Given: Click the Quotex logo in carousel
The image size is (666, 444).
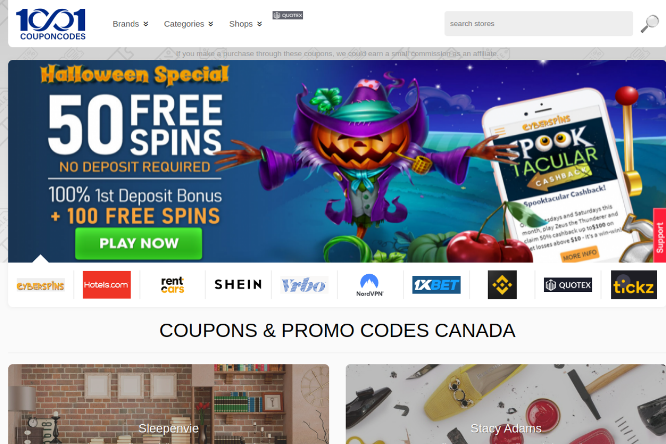Looking at the screenshot, I should point(568,285).
